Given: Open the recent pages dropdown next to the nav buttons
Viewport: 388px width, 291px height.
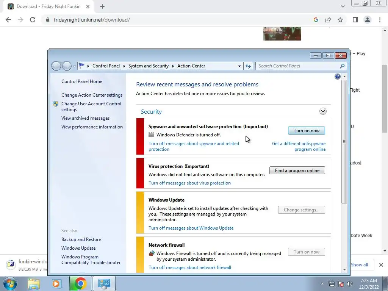Looking at the screenshot, I should pos(74,66).
